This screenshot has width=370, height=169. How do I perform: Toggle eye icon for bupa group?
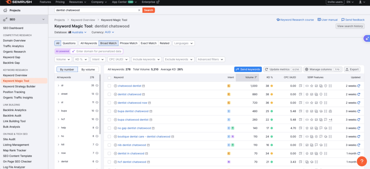[97, 111]
